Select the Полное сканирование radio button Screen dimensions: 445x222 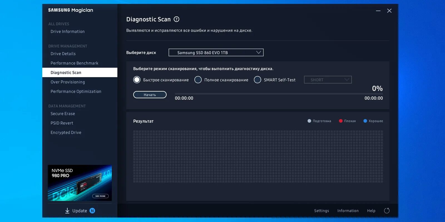pyautogui.click(x=198, y=80)
